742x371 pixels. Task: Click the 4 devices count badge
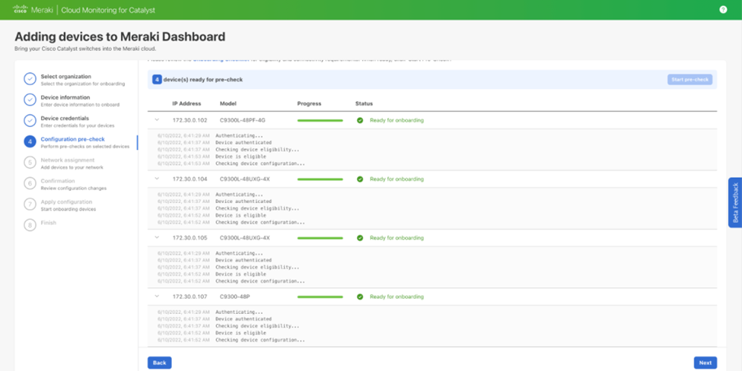click(157, 79)
